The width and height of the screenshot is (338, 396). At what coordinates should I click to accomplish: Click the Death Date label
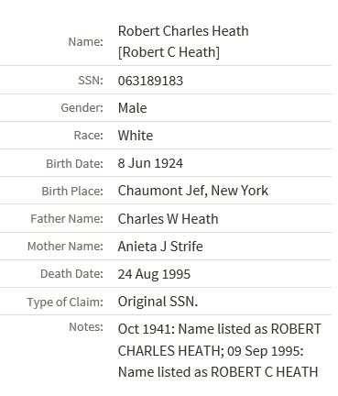click(x=71, y=274)
